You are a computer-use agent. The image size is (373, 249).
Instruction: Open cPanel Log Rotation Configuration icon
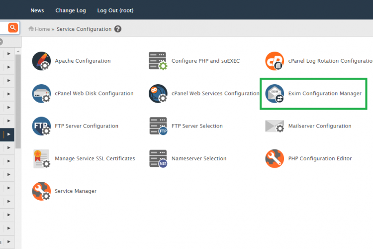(x=275, y=61)
